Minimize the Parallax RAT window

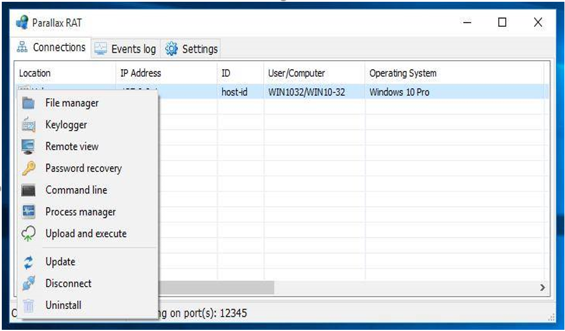point(467,23)
